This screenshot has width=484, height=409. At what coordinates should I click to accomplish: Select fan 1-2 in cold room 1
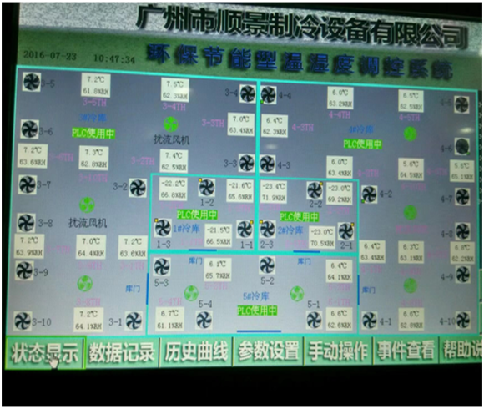[206, 188]
